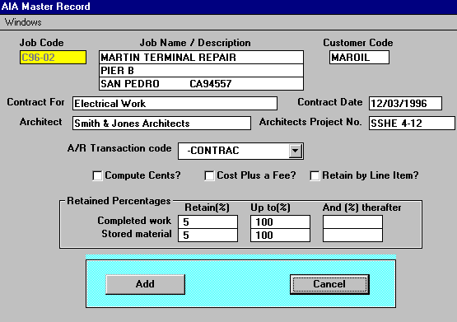The image size is (457, 322).
Task: Click the Job Code label
Action: (x=42, y=43)
